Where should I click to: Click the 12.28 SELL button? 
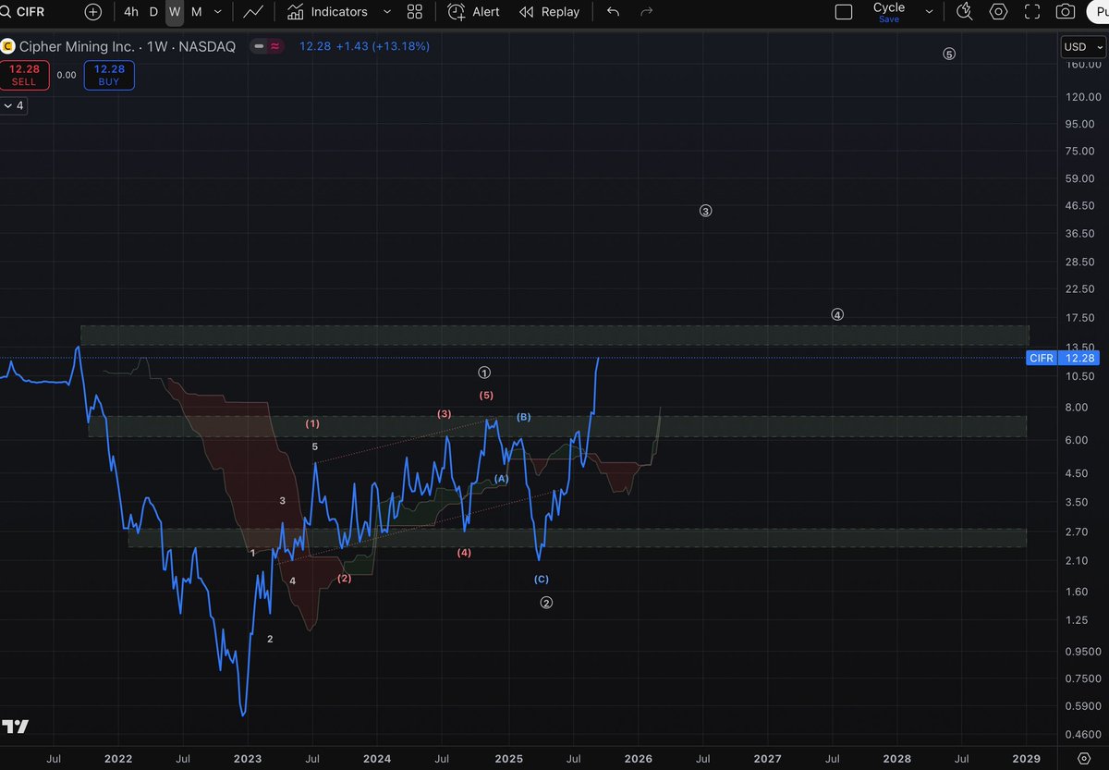pos(24,75)
